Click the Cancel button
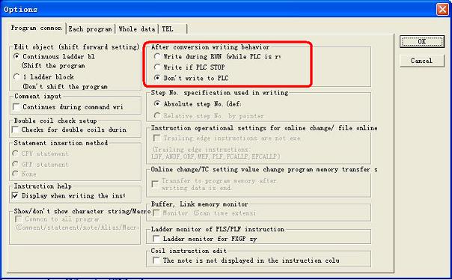452x280 pixels. tap(422, 61)
